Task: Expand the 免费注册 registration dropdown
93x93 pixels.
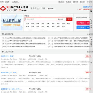Action: [16, 2]
